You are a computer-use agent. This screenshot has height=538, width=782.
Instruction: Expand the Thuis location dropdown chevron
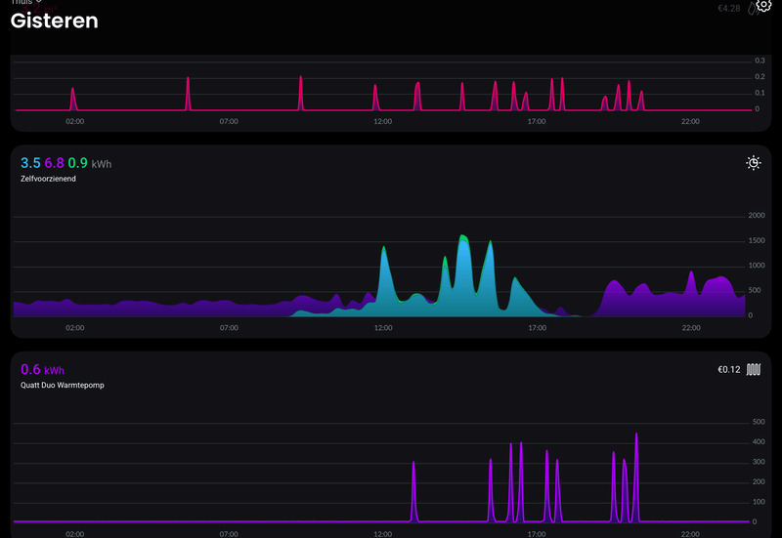[x=39, y=2]
